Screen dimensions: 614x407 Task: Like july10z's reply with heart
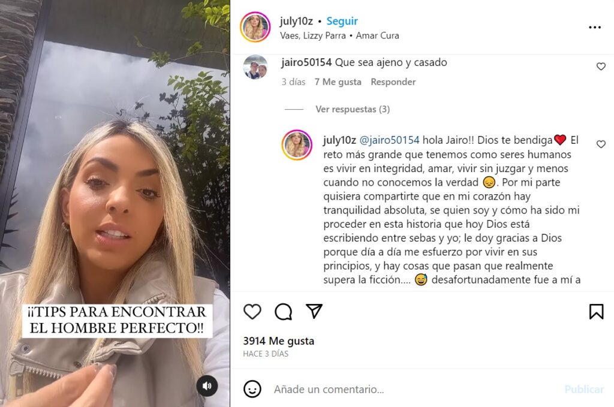tap(601, 144)
